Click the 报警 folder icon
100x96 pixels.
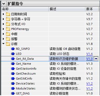coord(8,39)
